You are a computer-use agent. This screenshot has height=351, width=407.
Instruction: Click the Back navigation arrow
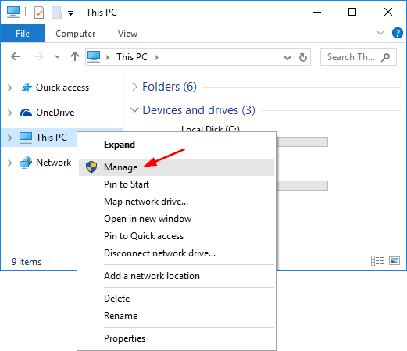16,56
